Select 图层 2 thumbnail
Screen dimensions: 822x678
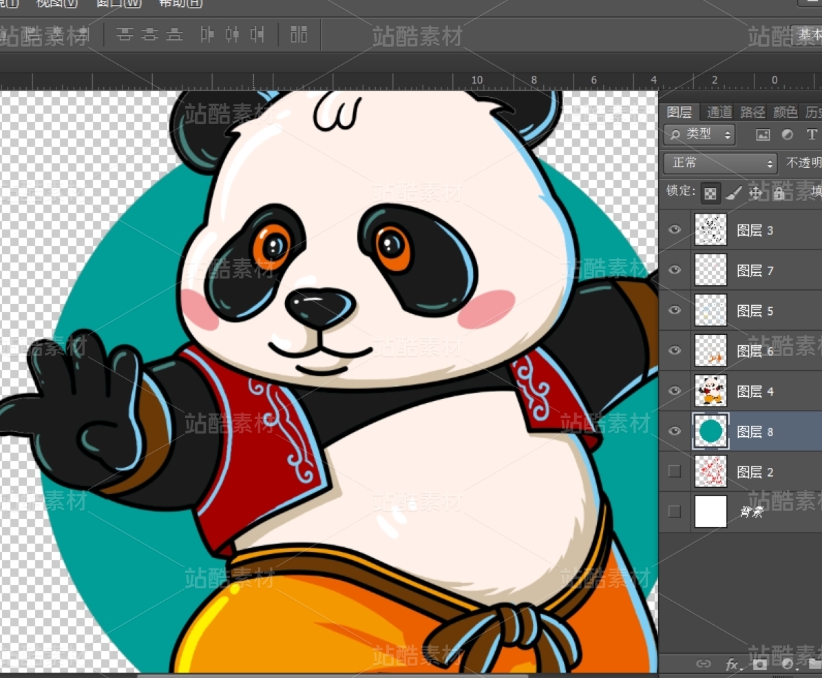pyautogui.click(x=710, y=471)
